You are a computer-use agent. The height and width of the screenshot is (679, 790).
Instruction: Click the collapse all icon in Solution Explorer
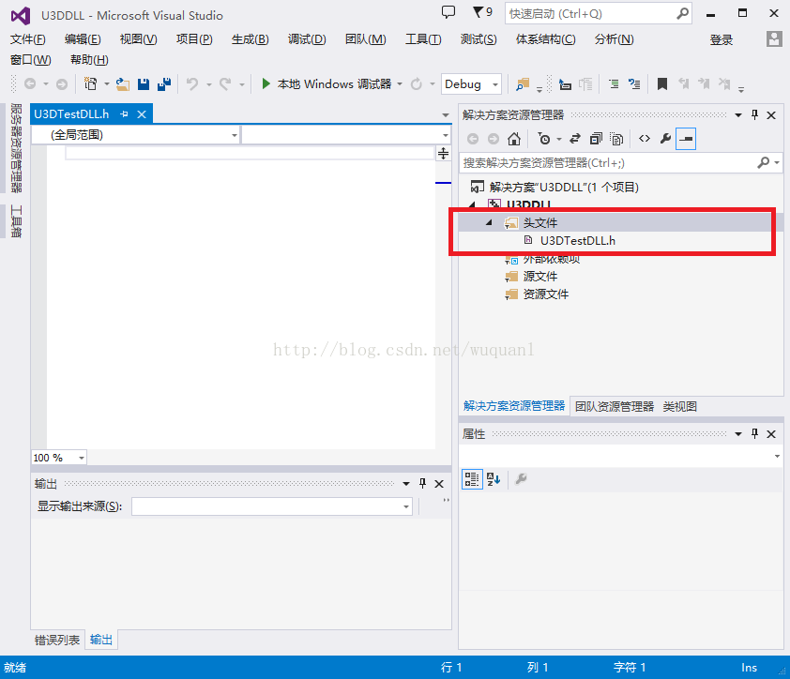pyautogui.click(x=596, y=139)
